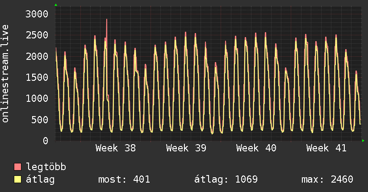Click the 0 y-axis tick label
This screenshot has height=192, width=368.
pyautogui.click(x=46, y=141)
